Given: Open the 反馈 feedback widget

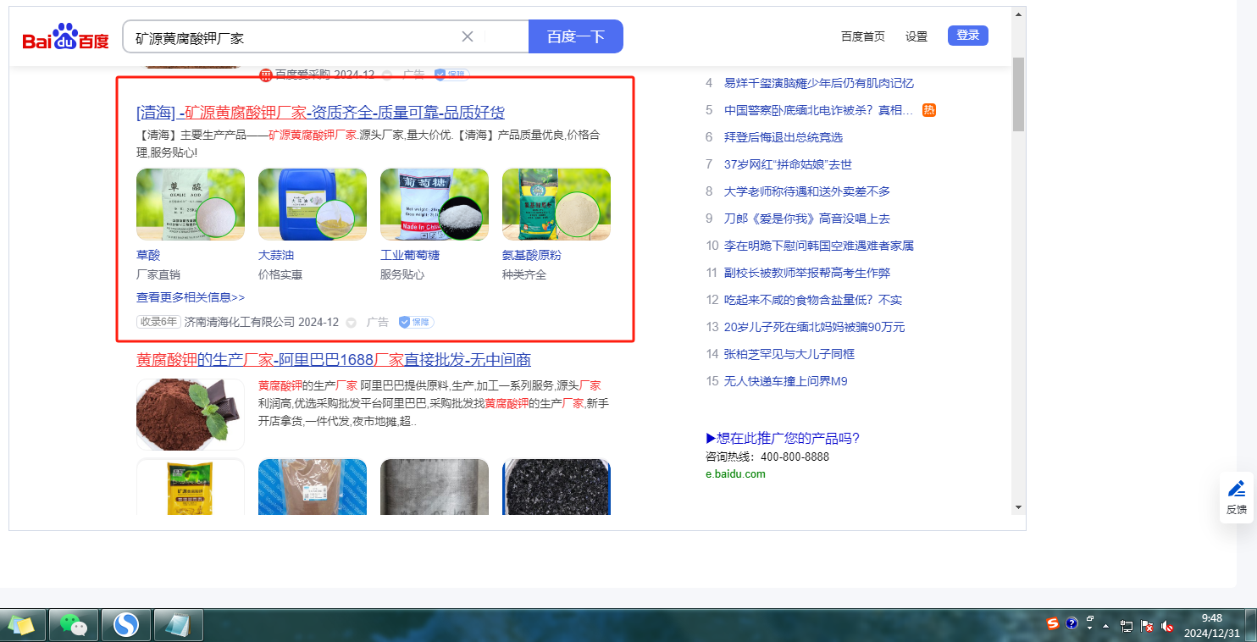Looking at the screenshot, I should click(1237, 497).
